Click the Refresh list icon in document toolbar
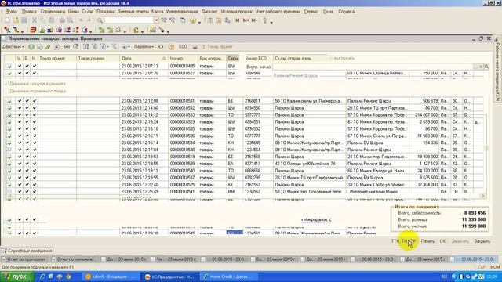502x282 pixels. [x=161, y=47]
